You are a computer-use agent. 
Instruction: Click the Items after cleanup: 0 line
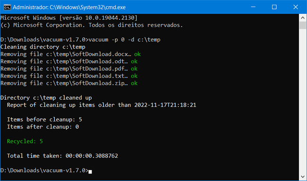tap(43, 127)
